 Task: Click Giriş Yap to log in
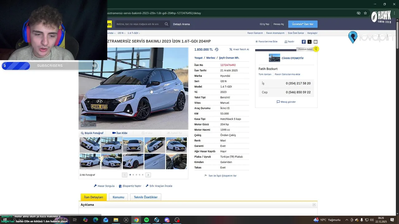pyautogui.click(x=264, y=24)
